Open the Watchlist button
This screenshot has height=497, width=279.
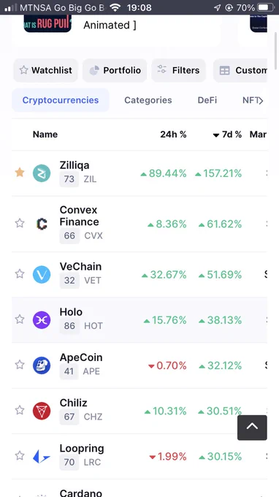pos(45,70)
